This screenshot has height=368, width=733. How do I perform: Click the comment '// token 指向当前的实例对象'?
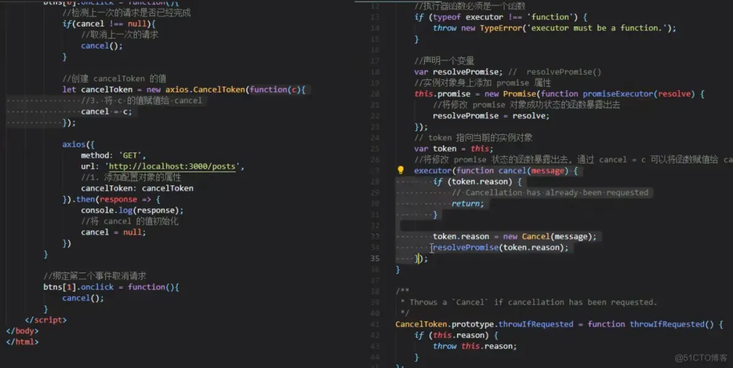473,138
